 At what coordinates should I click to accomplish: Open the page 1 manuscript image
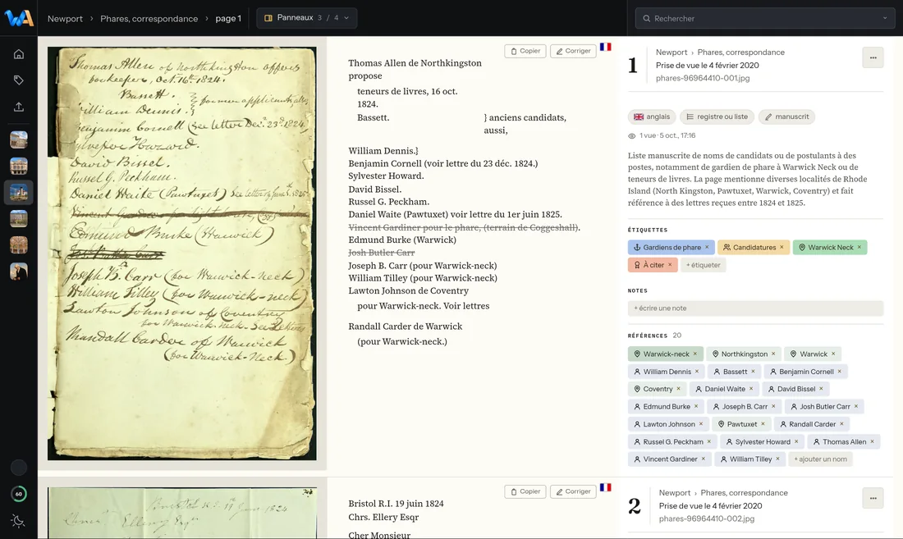point(182,254)
